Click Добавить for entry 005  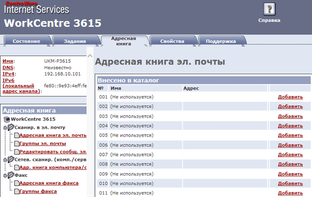(291, 135)
